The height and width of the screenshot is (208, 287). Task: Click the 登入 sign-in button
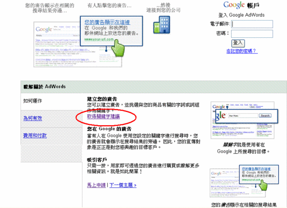pyautogui.click(x=238, y=44)
